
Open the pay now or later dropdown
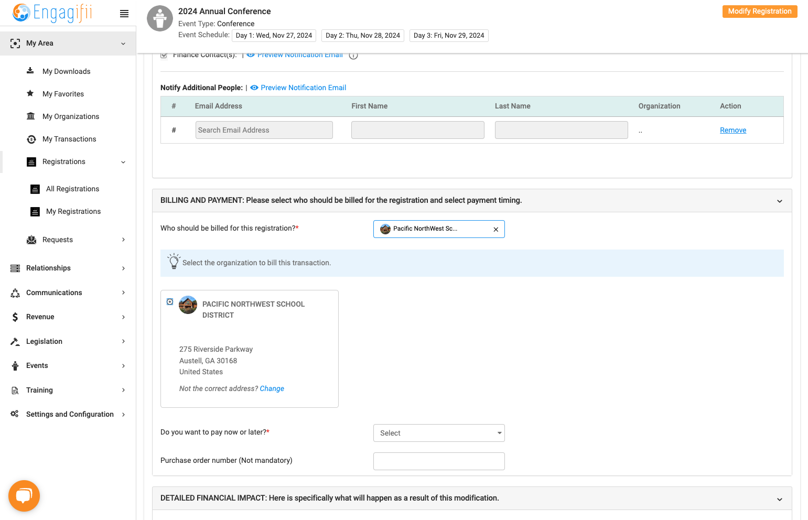(439, 433)
